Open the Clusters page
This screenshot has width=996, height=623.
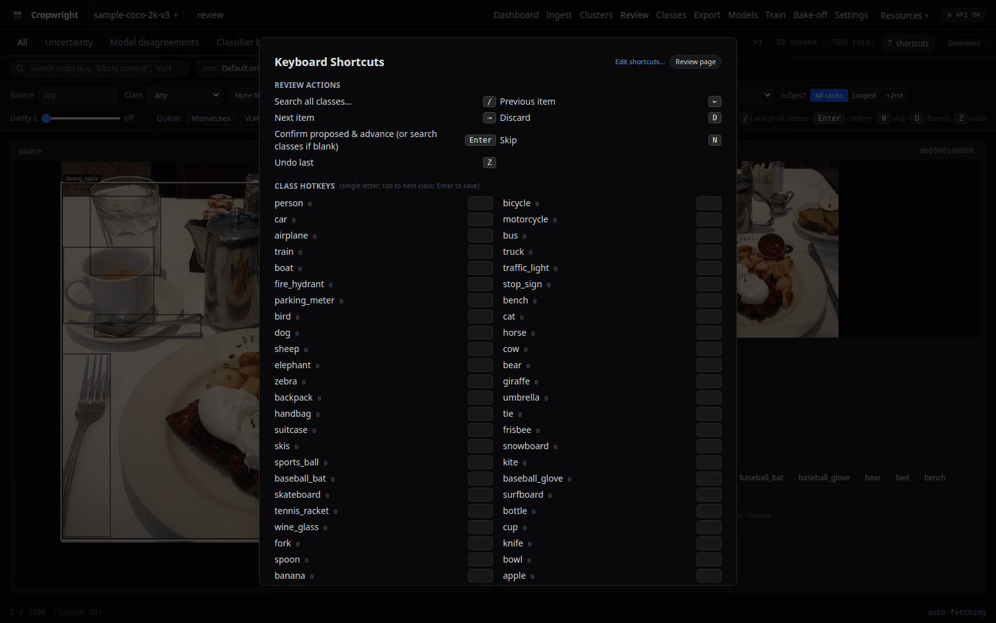596,15
